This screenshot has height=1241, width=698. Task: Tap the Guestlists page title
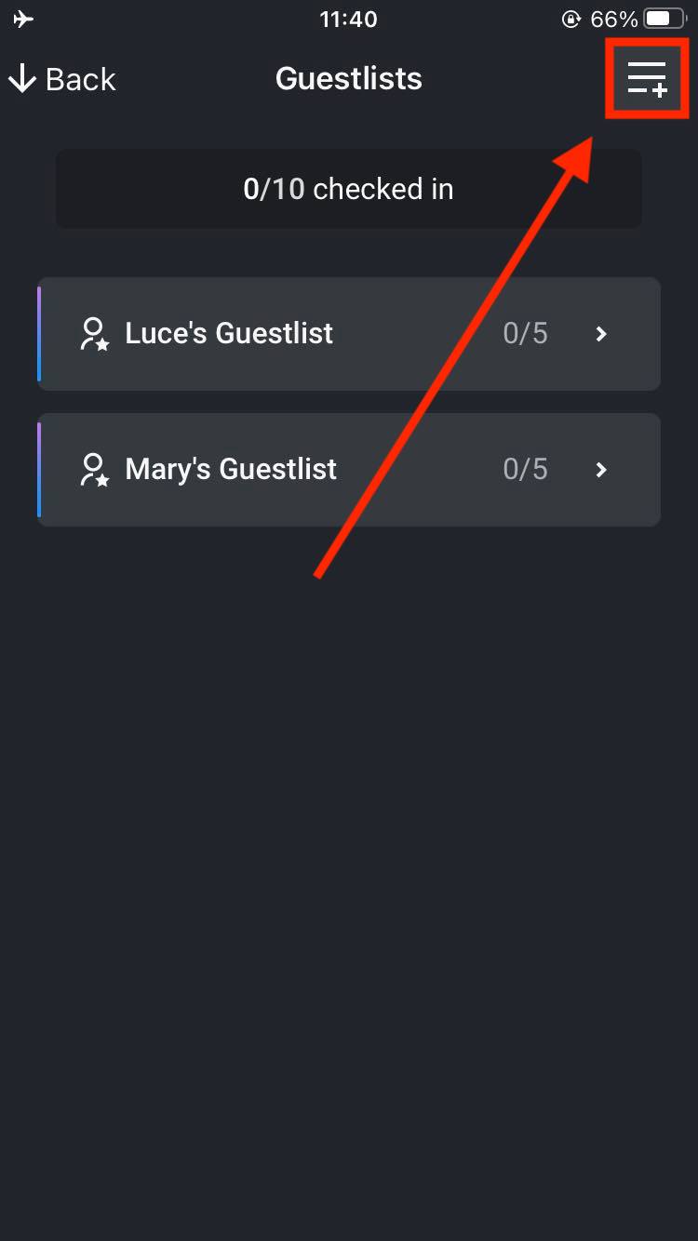pyautogui.click(x=349, y=79)
